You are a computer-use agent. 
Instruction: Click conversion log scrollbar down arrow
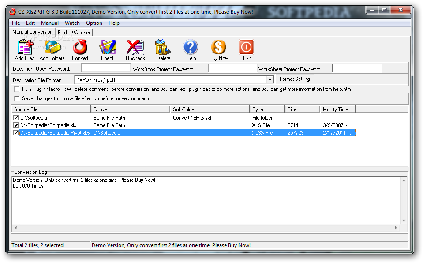coord(404,221)
